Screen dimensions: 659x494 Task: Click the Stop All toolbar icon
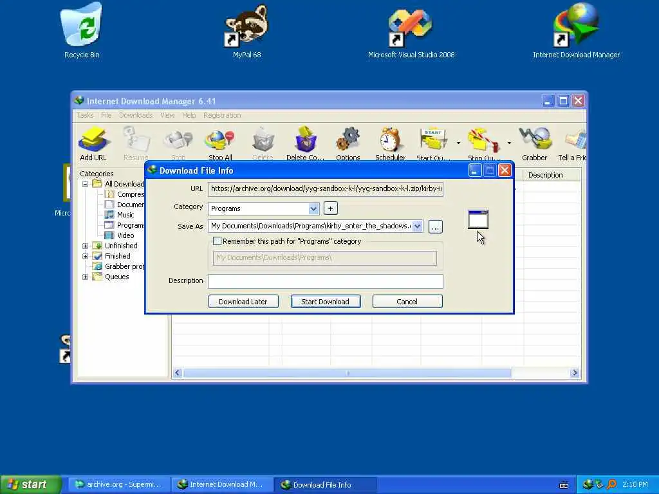pos(220,143)
